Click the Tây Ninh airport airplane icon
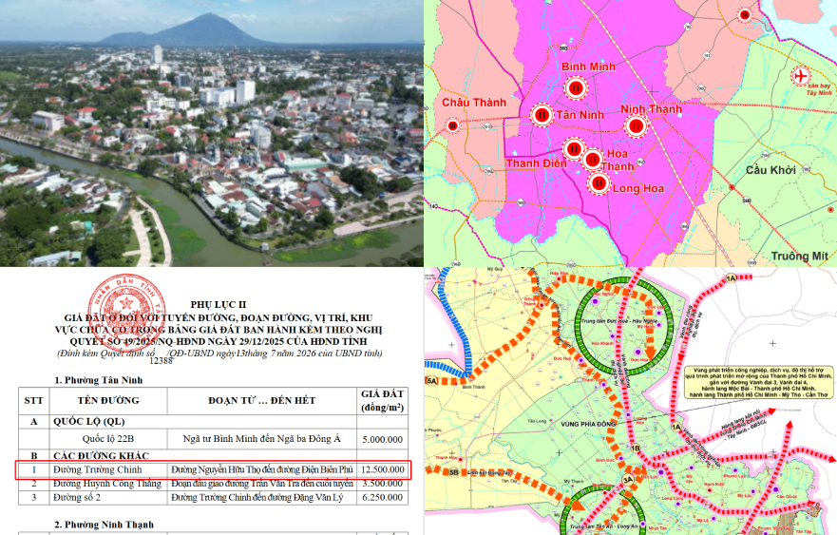Image resolution: width=837 pixels, height=535 pixels. click(x=800, y=76)
